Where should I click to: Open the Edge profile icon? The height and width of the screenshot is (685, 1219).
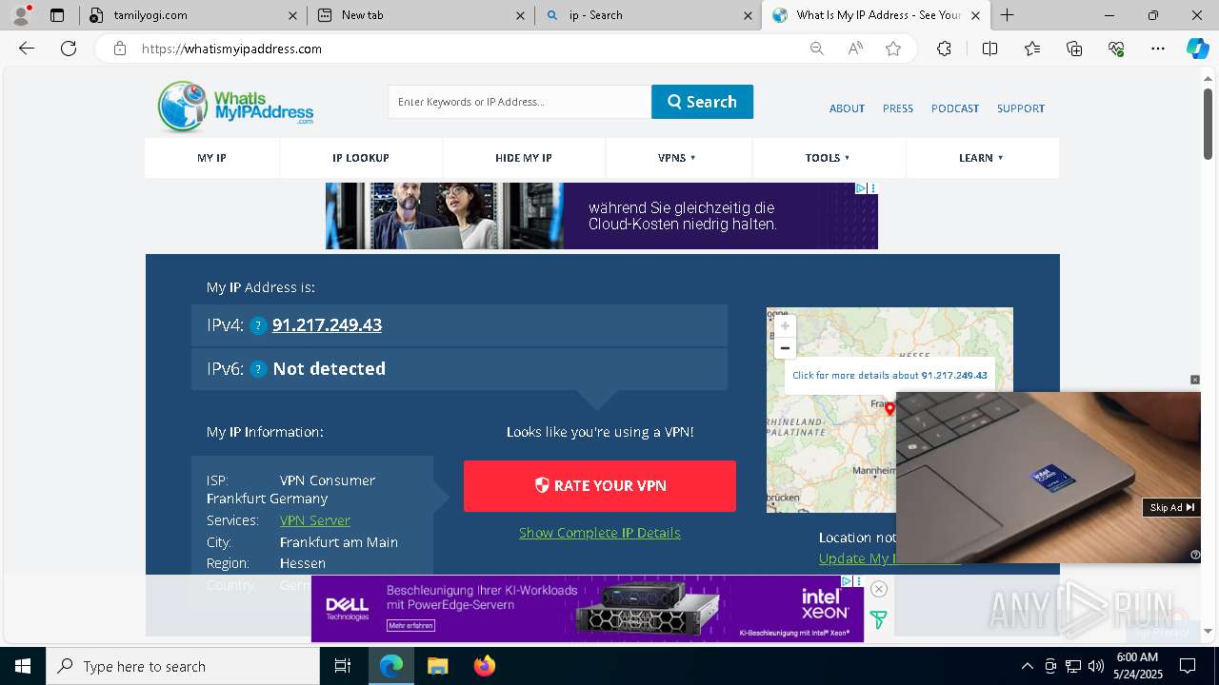[x=21, y=15]
